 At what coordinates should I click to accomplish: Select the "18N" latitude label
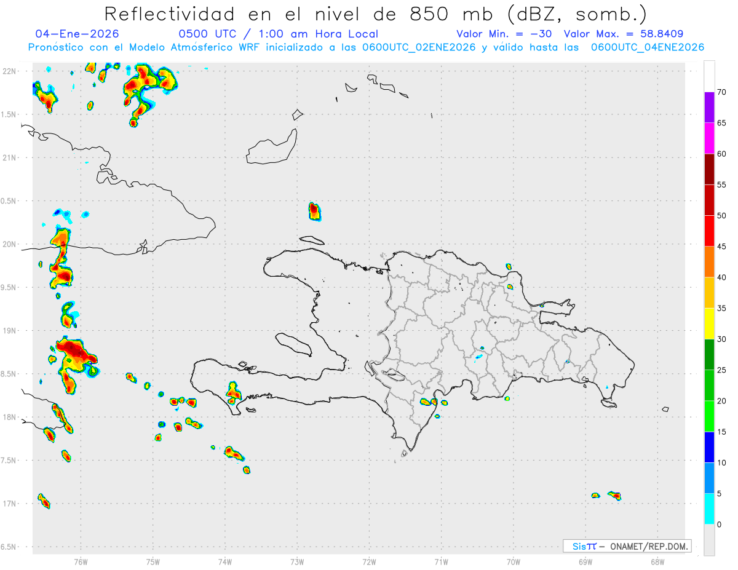point(10,418)
